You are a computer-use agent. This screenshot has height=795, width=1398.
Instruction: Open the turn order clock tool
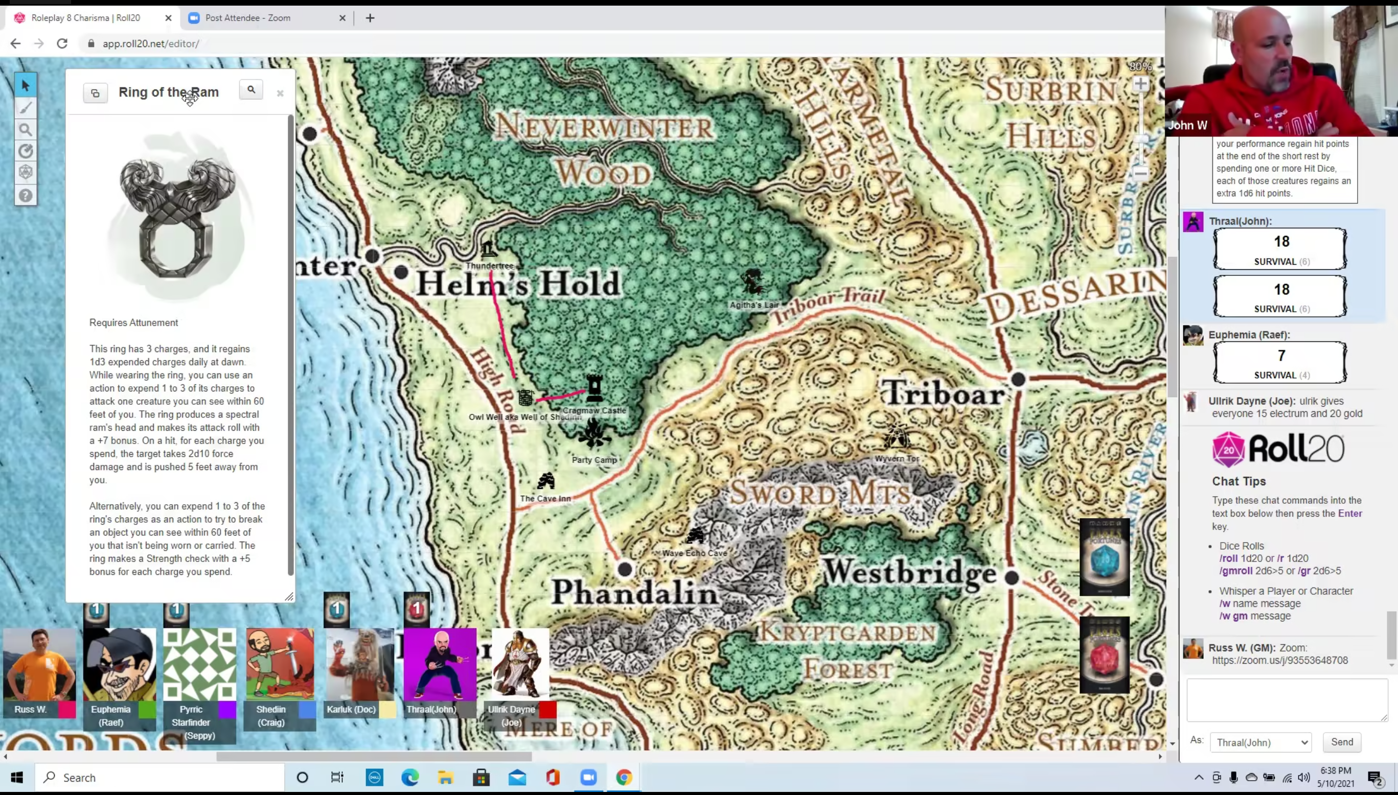click(25, 151)
